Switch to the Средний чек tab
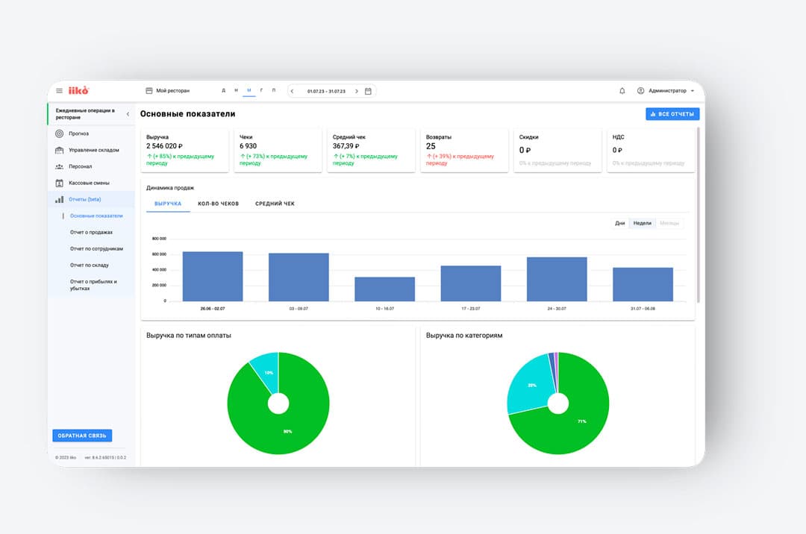806x534 pixels. click(275, 204)
